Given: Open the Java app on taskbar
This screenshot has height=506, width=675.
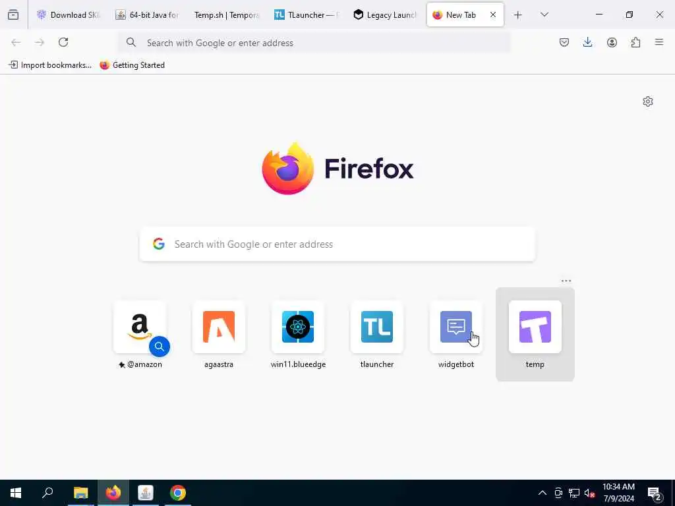Looking at the screenshot, I should [x=146, y=493].
